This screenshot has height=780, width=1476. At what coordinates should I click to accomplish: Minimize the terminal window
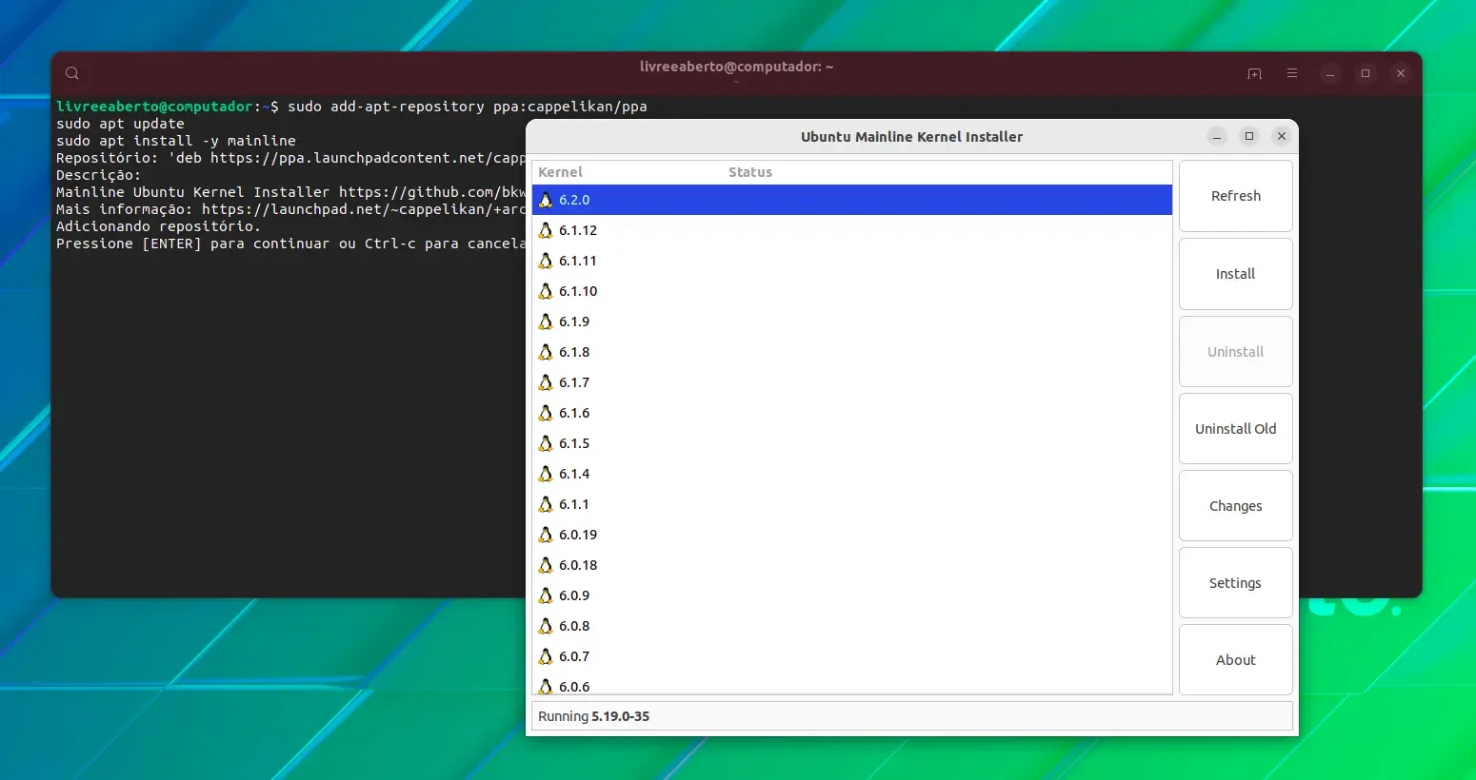point(1330,73)
